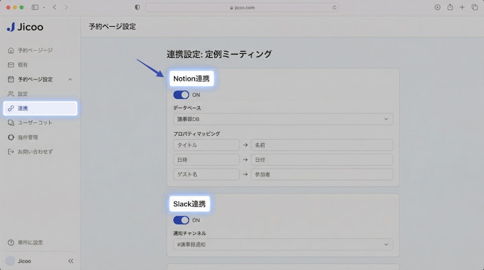Reload the page in address bar
The height and width of the screenshot is (270, 484).
pos(334,7)
